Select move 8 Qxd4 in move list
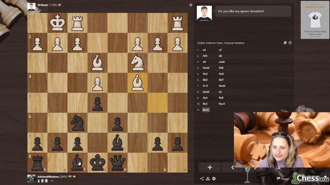The height and width of the screenshot is (185, 330). click(x=206, y=92)
